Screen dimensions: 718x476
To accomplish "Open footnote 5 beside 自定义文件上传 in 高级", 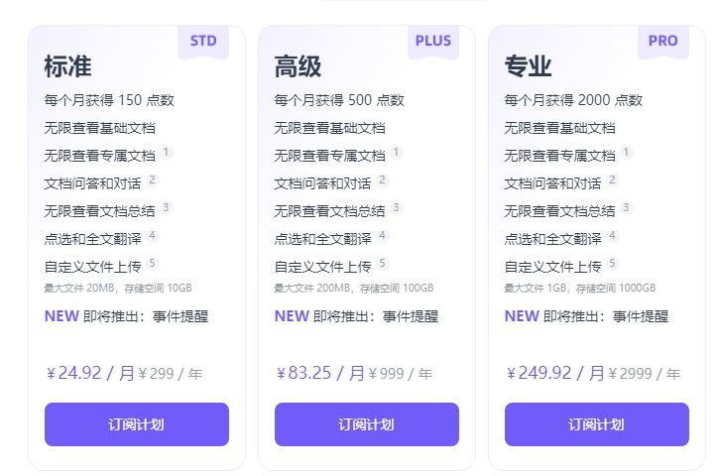I will pyautogui.click(x=382, y=264).
